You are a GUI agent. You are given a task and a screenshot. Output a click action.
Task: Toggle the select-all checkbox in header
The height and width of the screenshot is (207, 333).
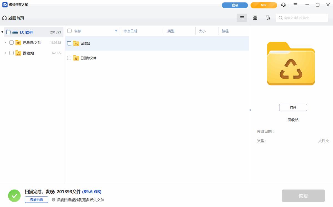(x=69, y=31)
